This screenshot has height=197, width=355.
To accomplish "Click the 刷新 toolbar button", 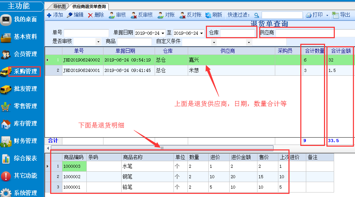I will (x=214, y=15).
